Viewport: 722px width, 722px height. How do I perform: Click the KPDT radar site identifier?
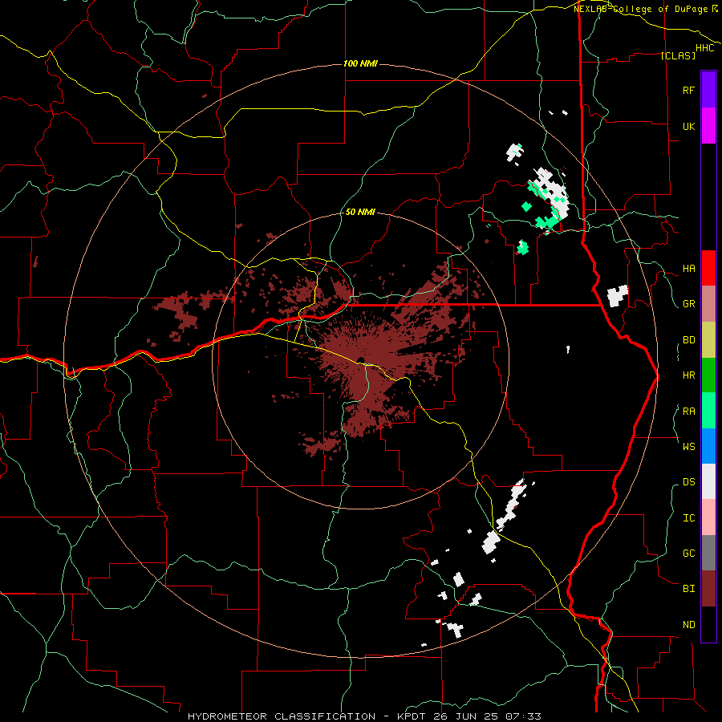pos(412,716)
